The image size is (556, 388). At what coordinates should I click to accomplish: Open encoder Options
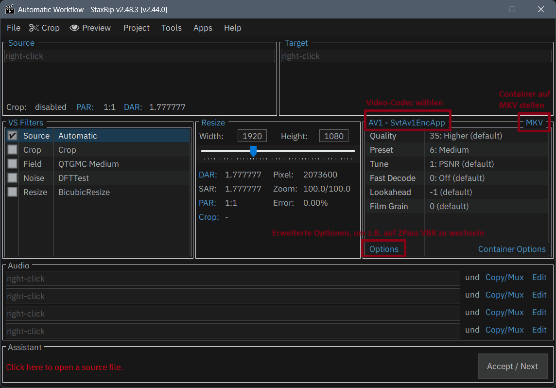[383, 249]
